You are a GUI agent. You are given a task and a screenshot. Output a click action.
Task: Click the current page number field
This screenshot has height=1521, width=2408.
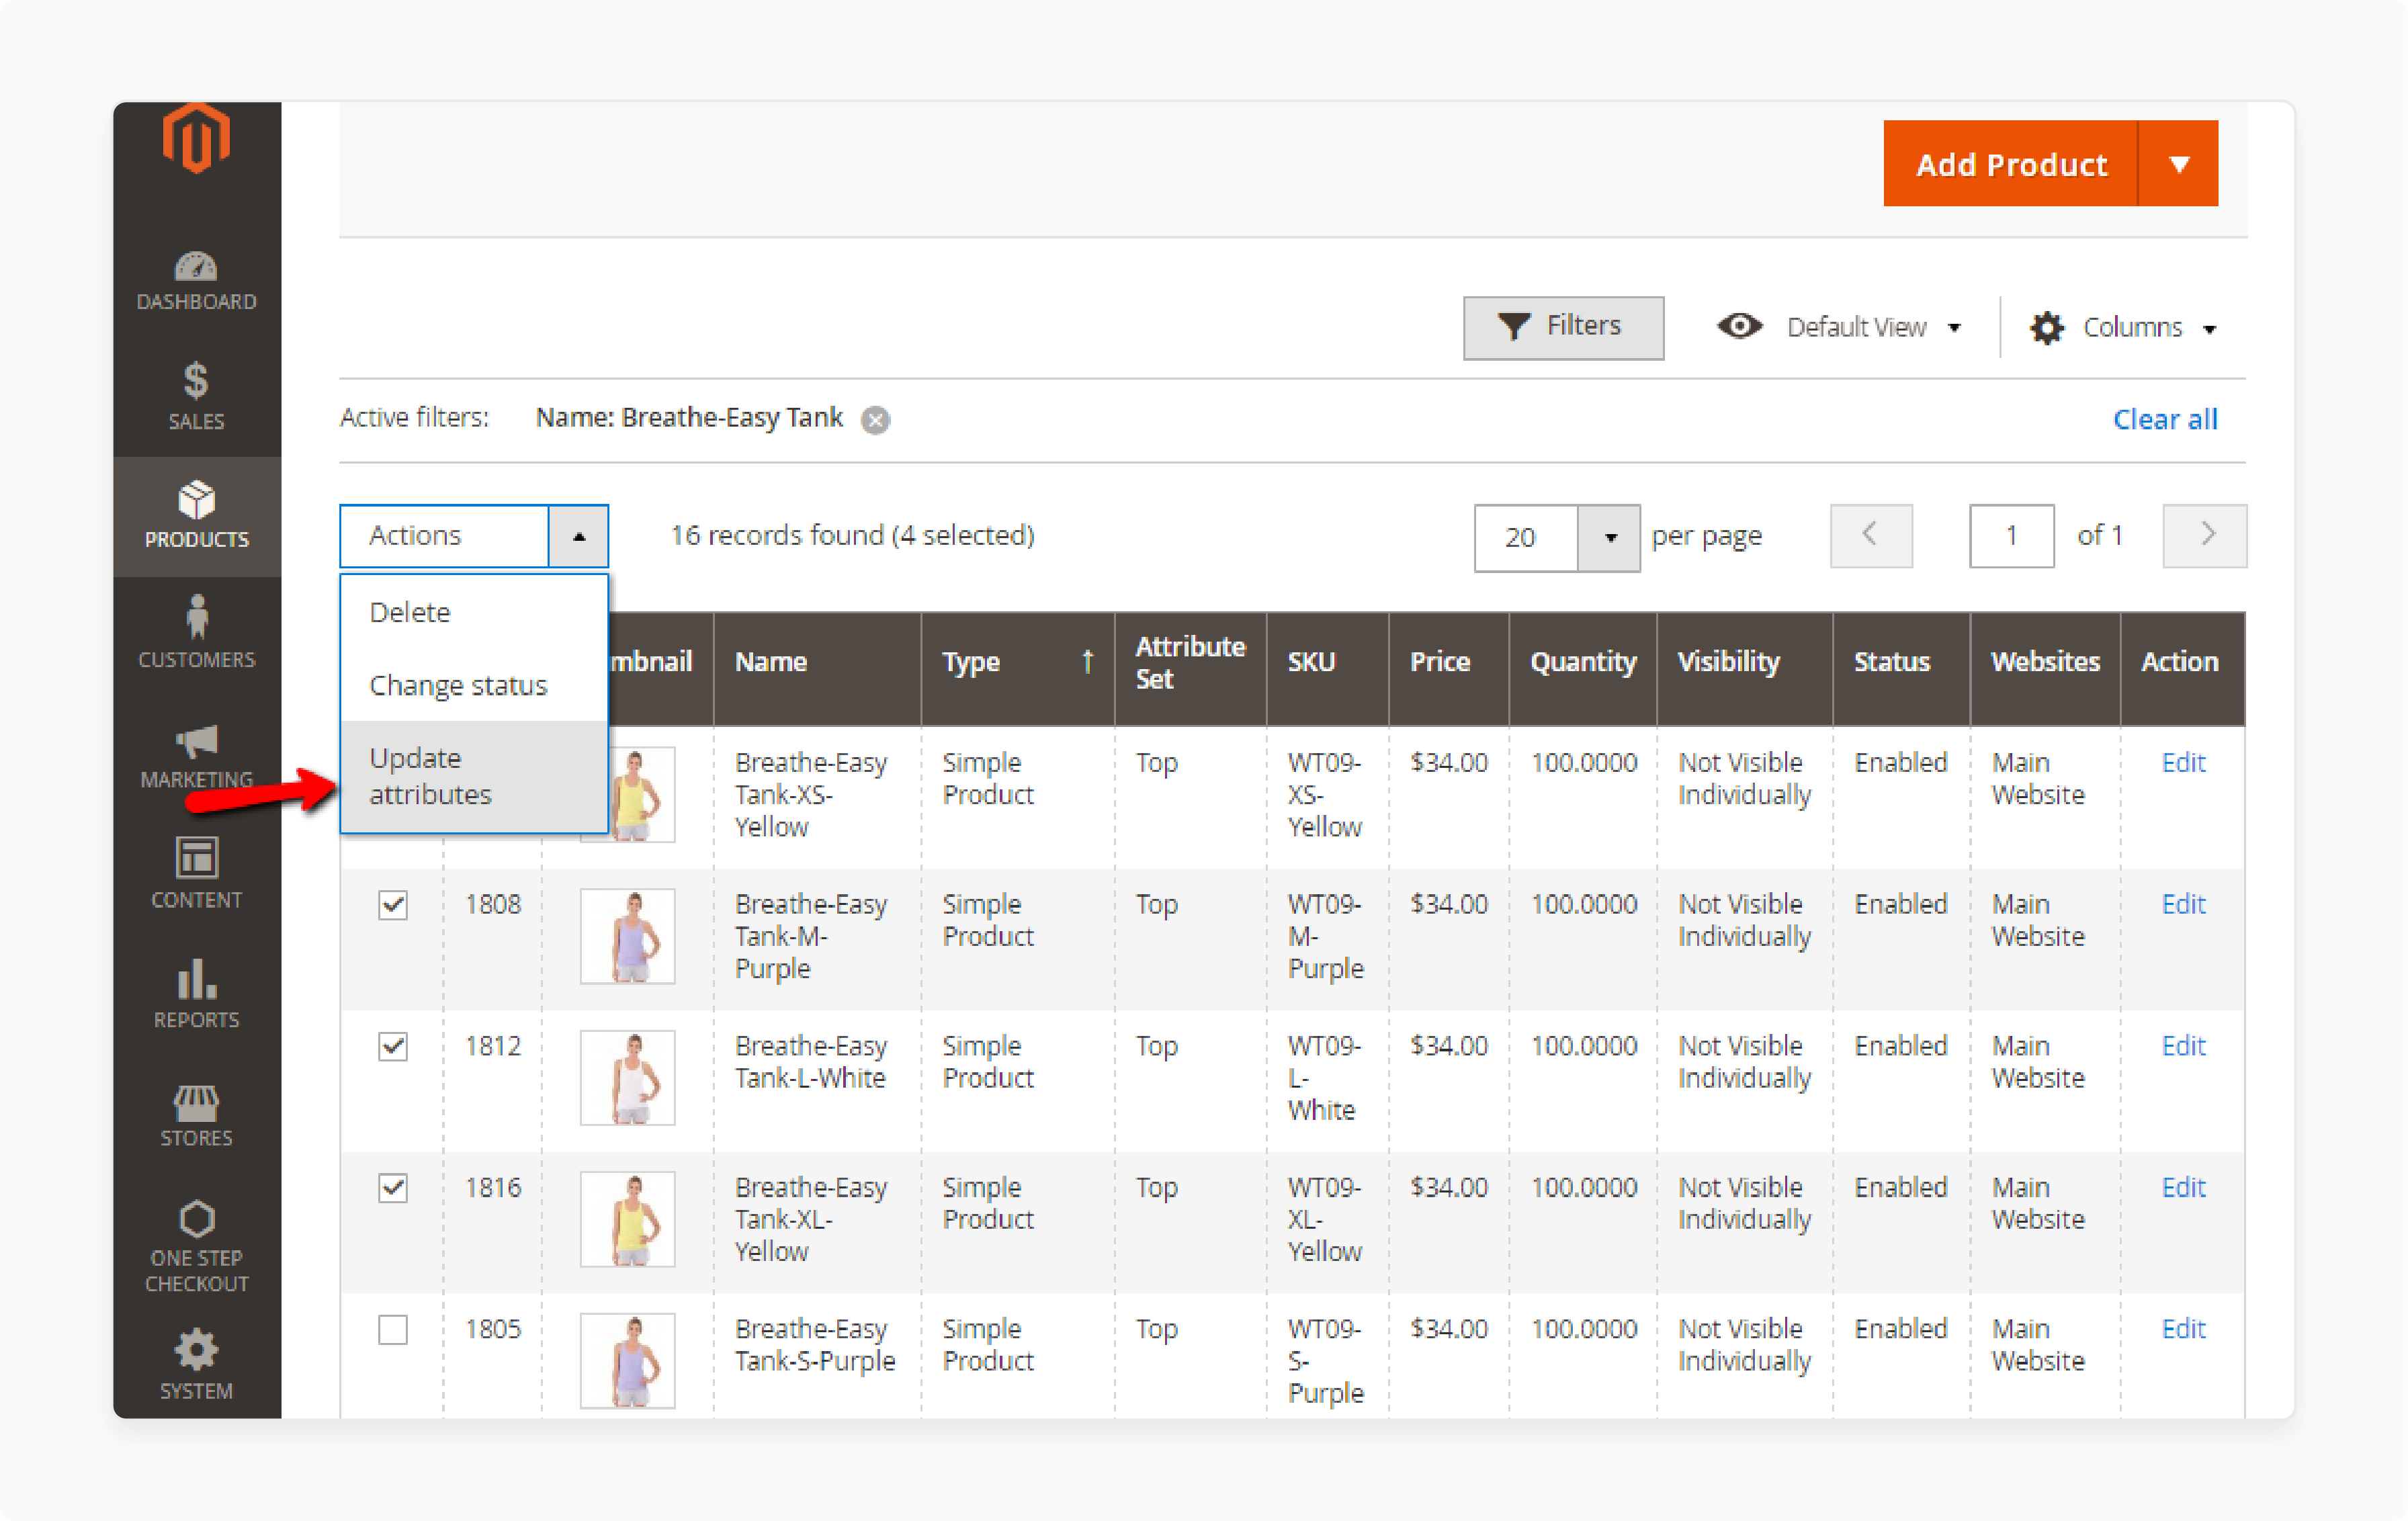2011,536
